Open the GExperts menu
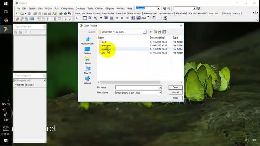 pyautogui.click(x=110, y=9)
